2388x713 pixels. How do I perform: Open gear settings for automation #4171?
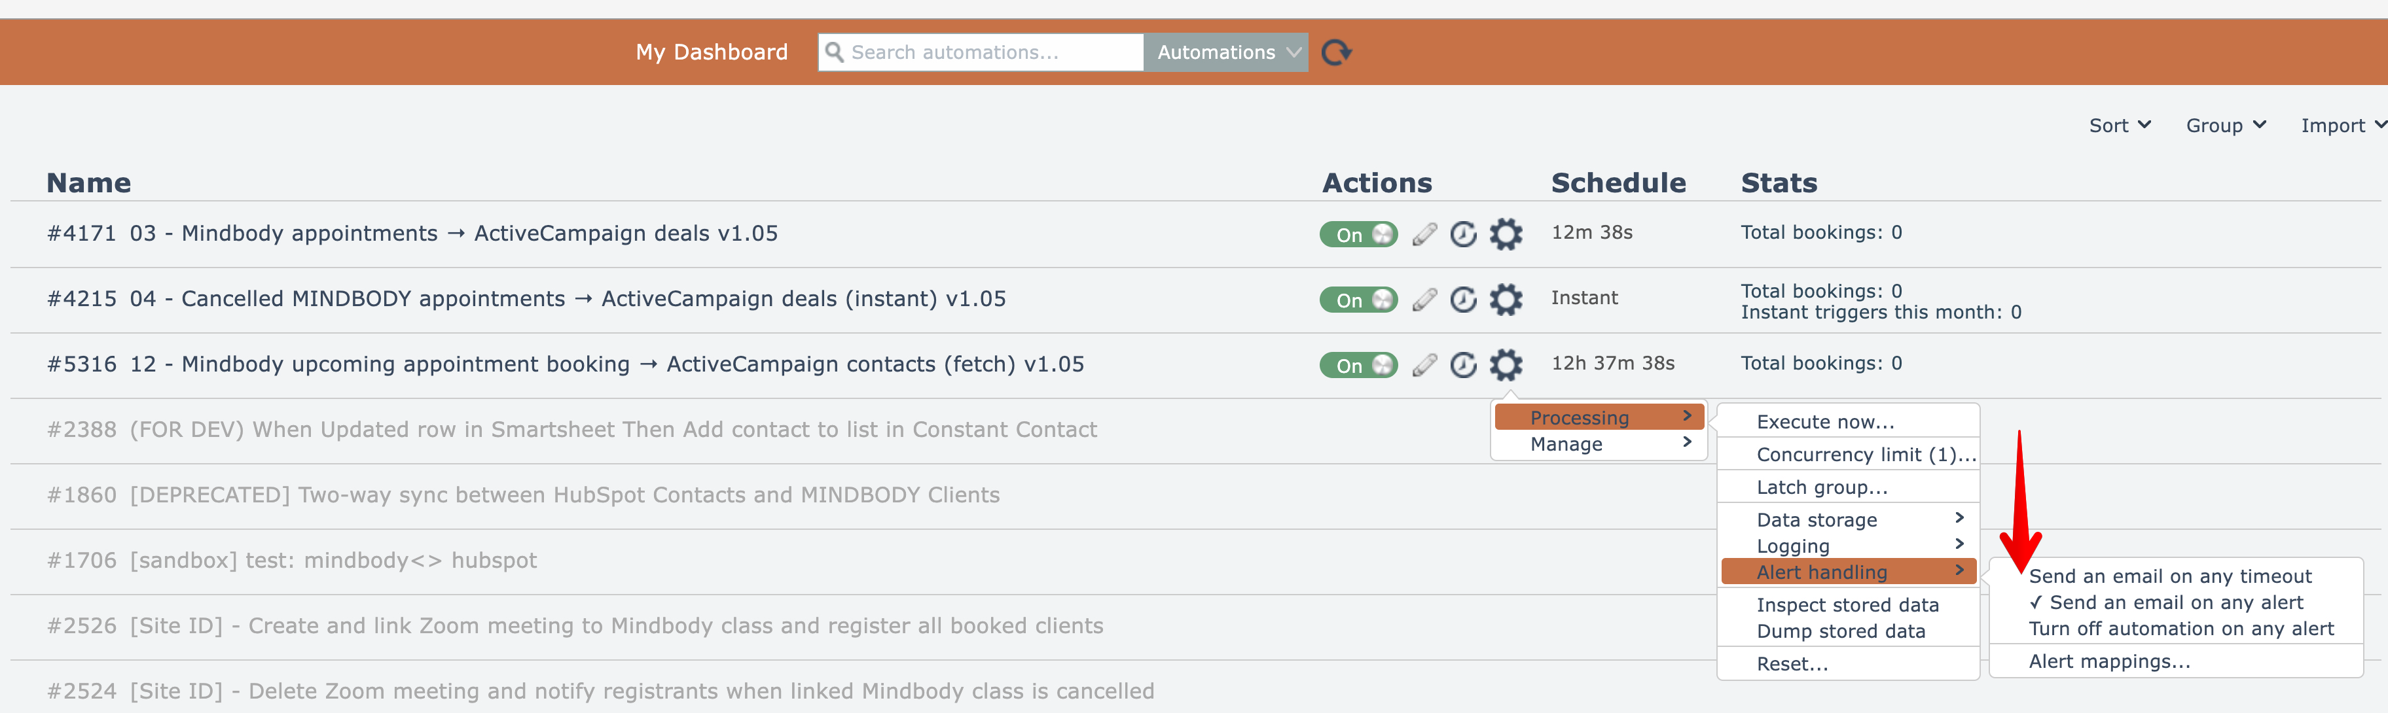(x=1506, y=234)
